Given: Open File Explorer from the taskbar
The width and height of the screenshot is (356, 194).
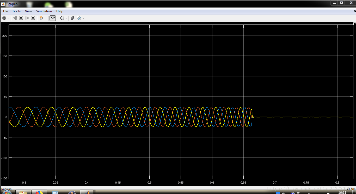Looking at the screenshot, I should point(23,192).
